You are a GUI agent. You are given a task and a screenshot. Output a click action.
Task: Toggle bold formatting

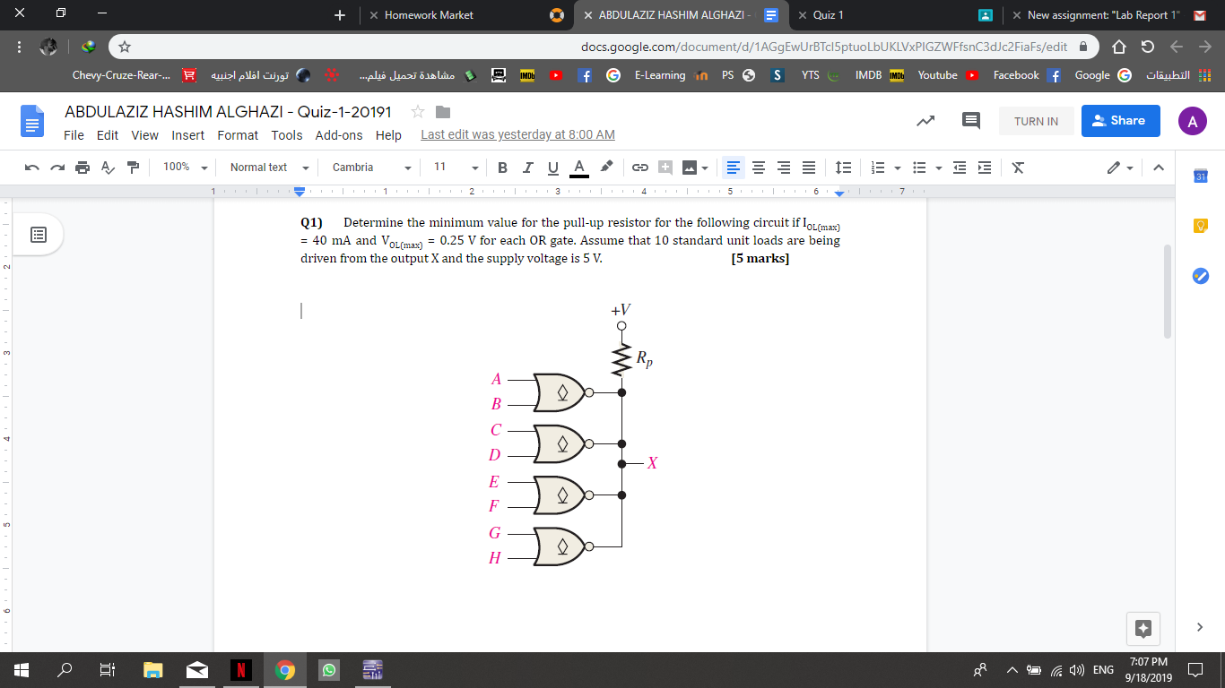502,168
